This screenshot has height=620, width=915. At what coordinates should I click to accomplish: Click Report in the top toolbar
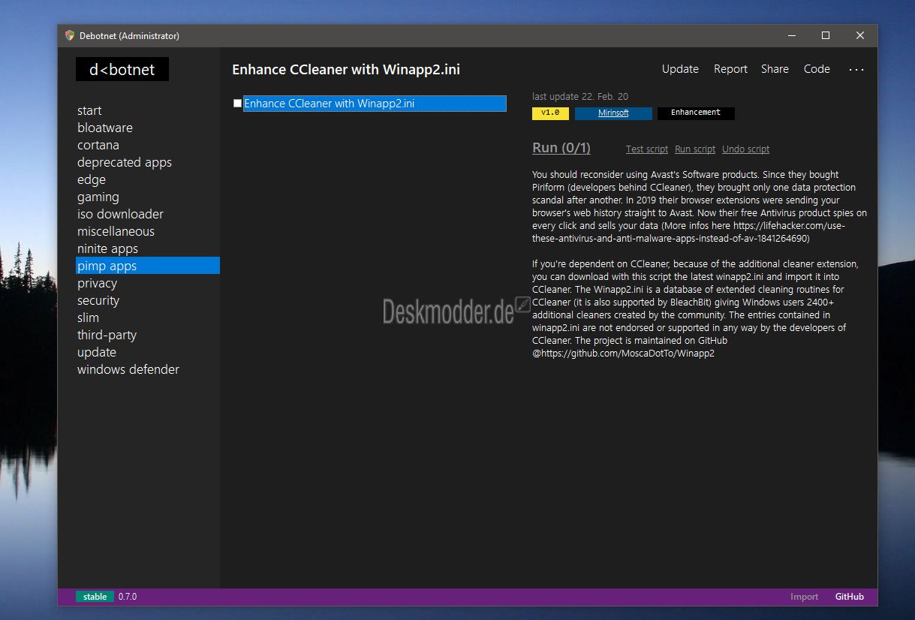pyautogui.click(x=730, y=69)
